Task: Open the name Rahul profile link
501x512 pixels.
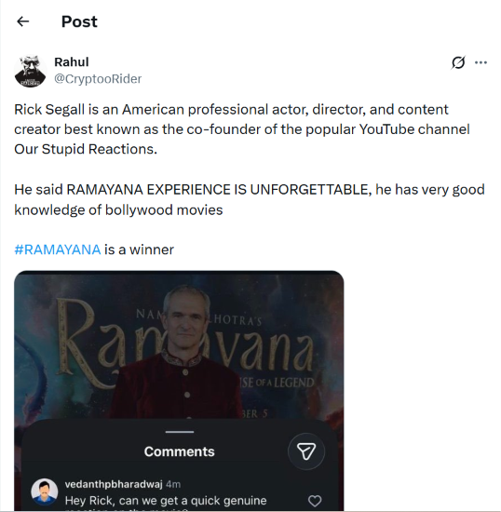Action: pos(71,62)
